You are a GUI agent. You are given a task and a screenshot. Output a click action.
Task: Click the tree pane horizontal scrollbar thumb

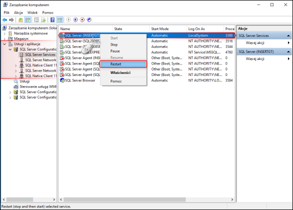point(20,199)
